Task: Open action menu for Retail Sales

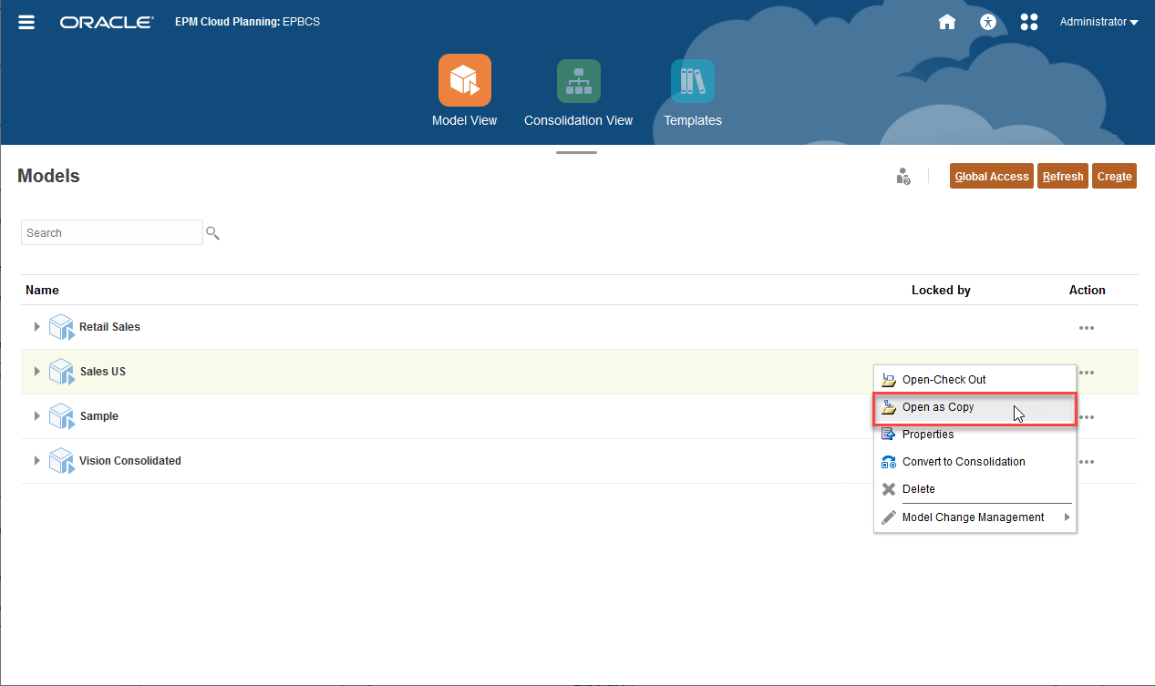Action: (x=1087, y=327)
